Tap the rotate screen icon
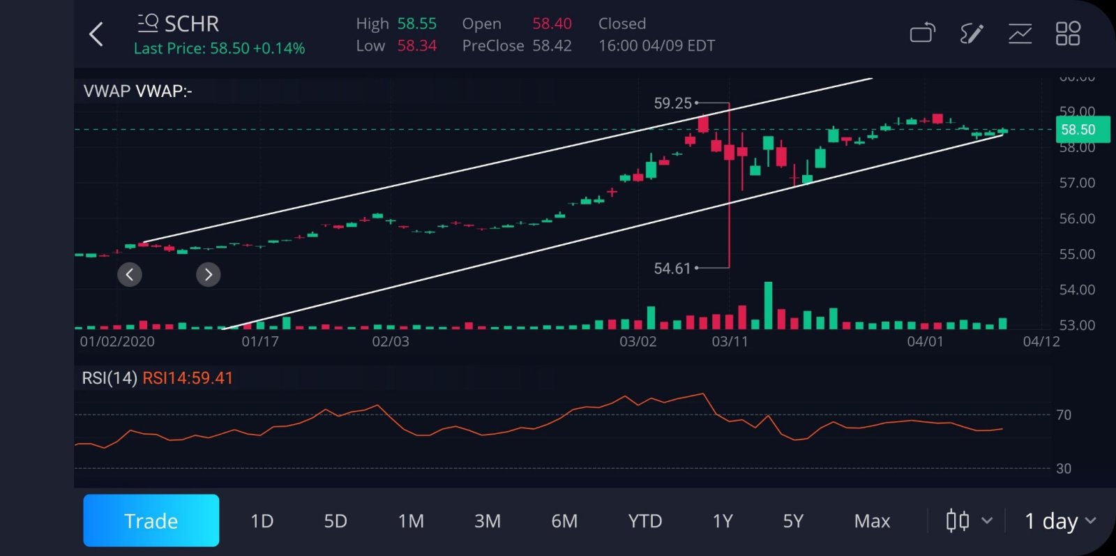The width and height of the screenshot is (1116, 556). [x=922, y=33]
